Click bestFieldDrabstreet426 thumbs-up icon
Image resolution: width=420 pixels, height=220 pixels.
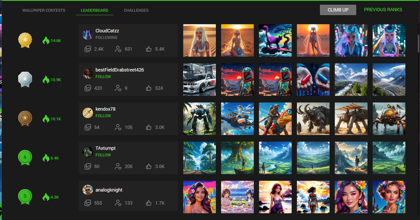click(x=149, y=88)
